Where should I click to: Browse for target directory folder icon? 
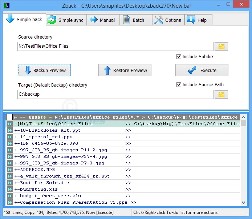221,95
